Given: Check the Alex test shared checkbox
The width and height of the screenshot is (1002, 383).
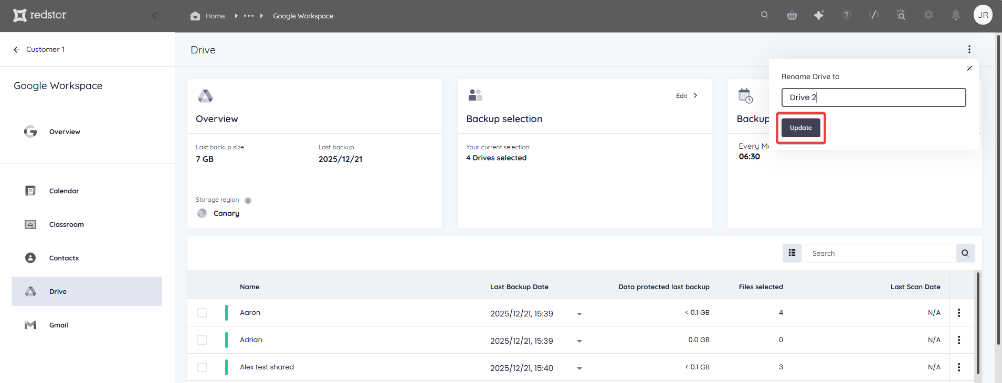Looking at the screenshot, I should pos(202,367).
